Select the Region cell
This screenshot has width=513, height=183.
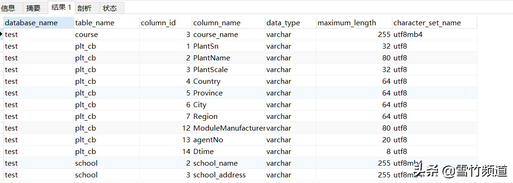tap(228, 117)
